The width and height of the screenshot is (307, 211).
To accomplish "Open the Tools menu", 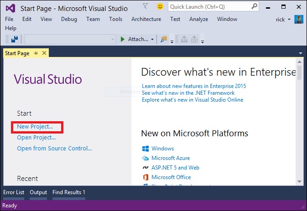I will point(115,19).
